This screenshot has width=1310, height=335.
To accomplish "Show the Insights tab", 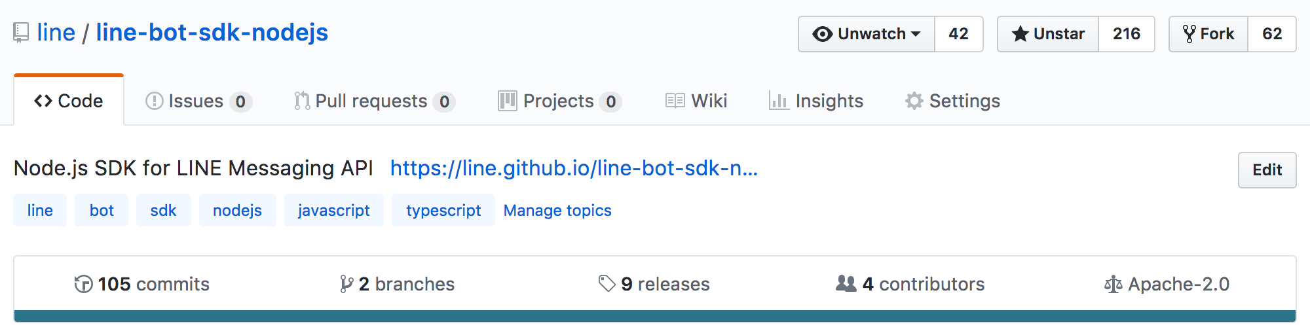I will point(816,101).
